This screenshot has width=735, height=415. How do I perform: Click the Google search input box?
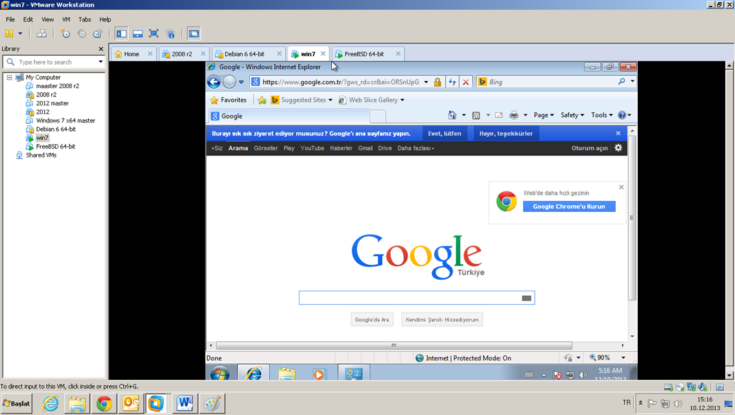coord(417,298)
